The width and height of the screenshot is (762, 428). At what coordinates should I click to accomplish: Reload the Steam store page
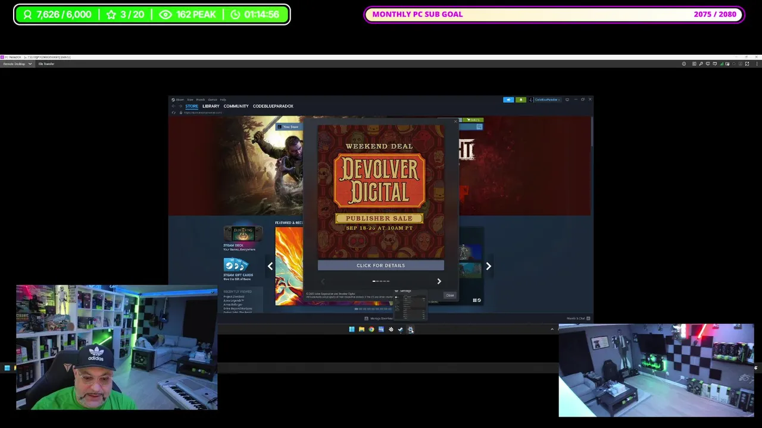(174, 112)
